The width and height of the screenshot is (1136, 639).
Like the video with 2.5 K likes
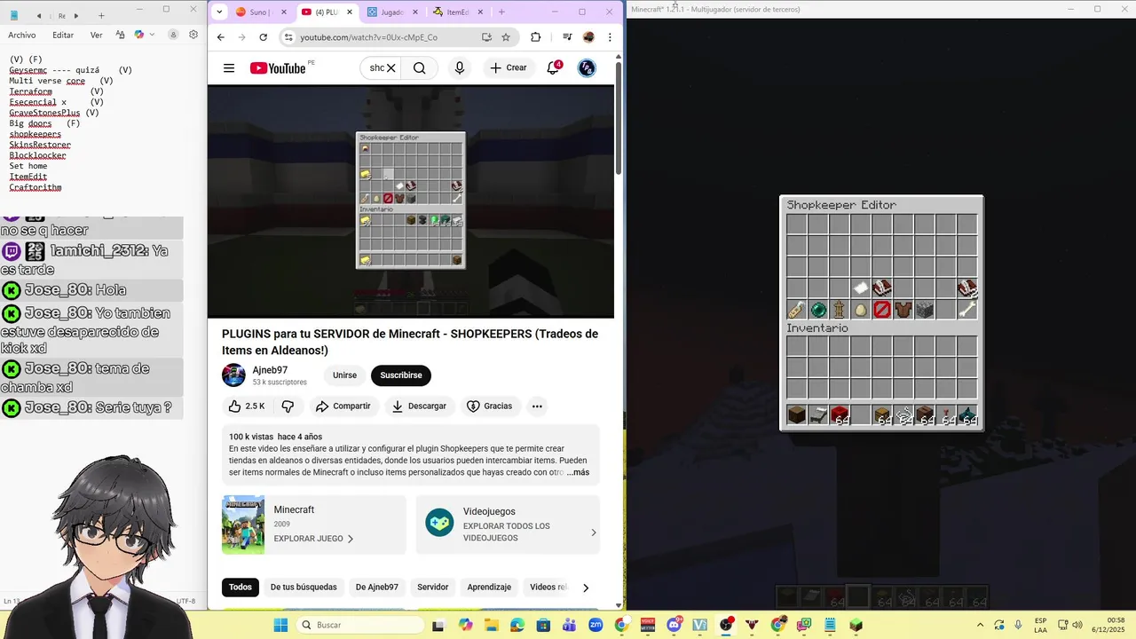[246, 406]
